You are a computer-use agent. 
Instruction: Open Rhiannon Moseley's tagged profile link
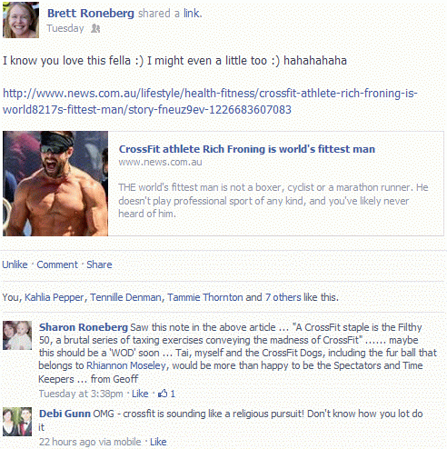126,365
